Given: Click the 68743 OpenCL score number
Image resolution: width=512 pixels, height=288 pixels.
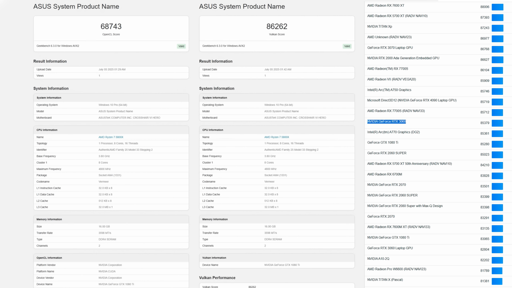Looking at the screenshot, I should pos(111,26).
